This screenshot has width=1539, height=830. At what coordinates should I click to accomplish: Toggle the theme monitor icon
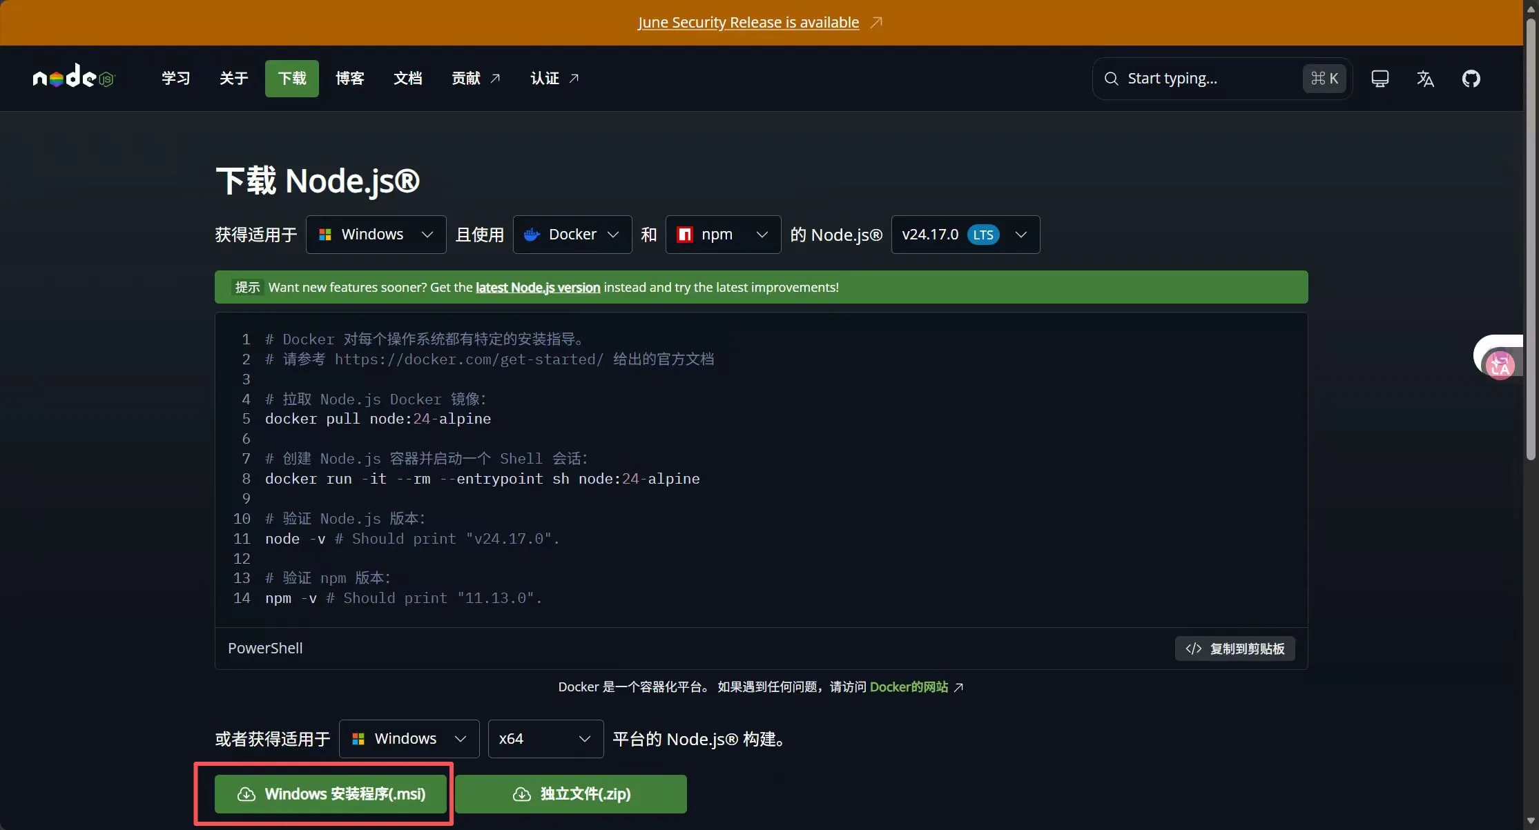(1380, 79)
